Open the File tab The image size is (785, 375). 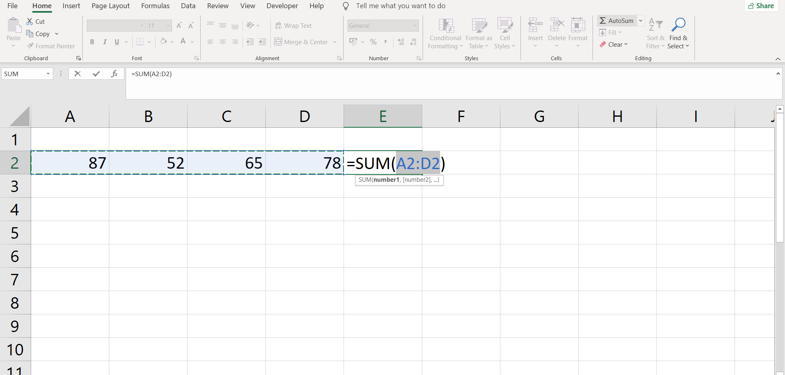tap(12, 6)
